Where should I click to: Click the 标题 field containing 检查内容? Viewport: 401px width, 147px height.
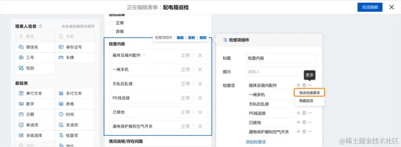tap(281, 58)
